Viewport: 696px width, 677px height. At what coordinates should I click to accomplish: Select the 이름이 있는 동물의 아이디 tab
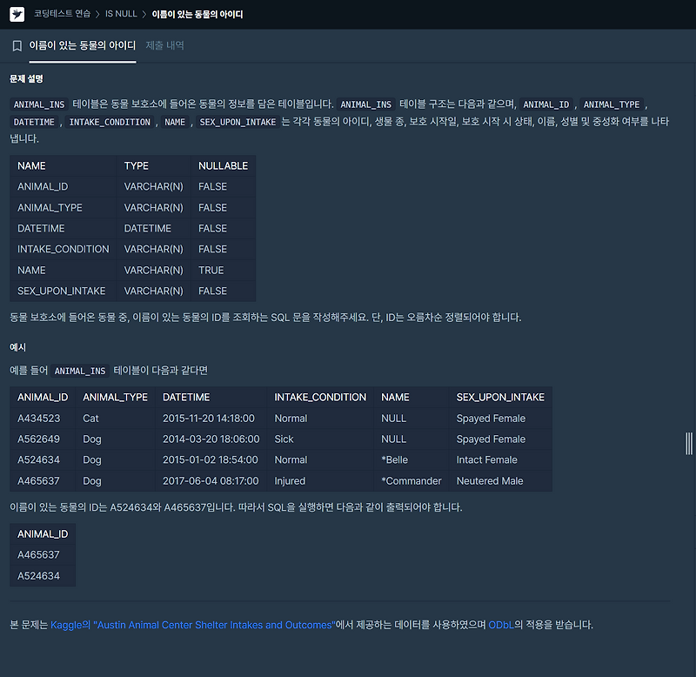[83, 45]
